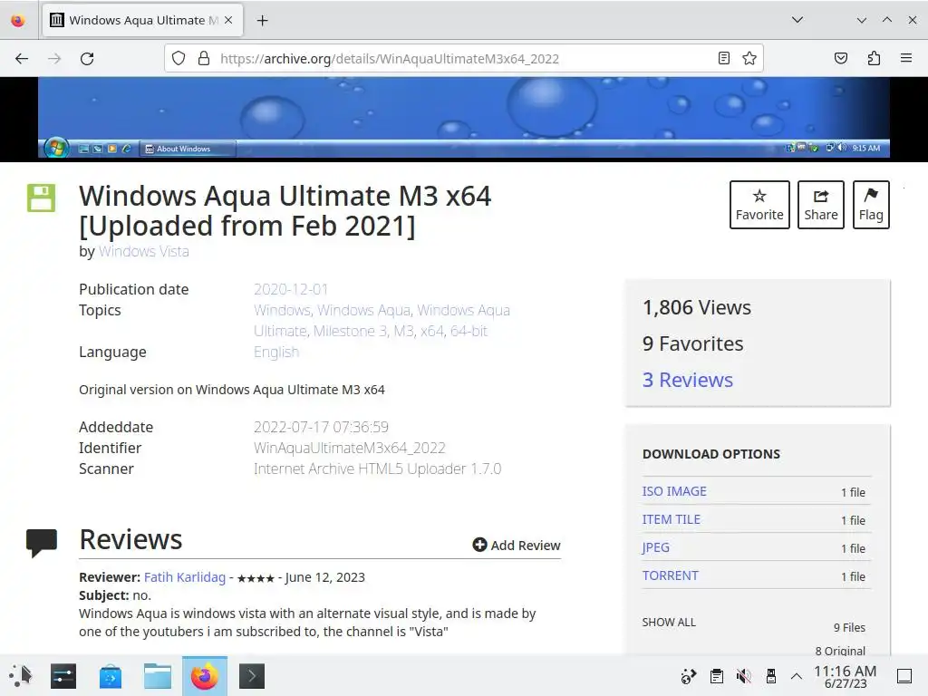Open the updates notifier tray icon
The image size is (928, 696).
click(689, 676)
